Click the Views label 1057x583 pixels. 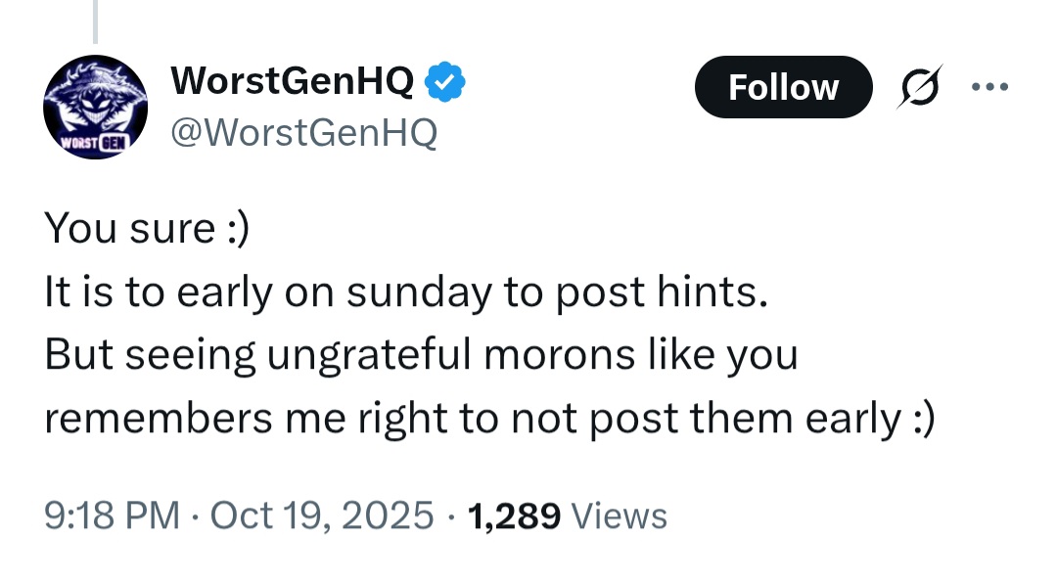[x=619, y=515]
